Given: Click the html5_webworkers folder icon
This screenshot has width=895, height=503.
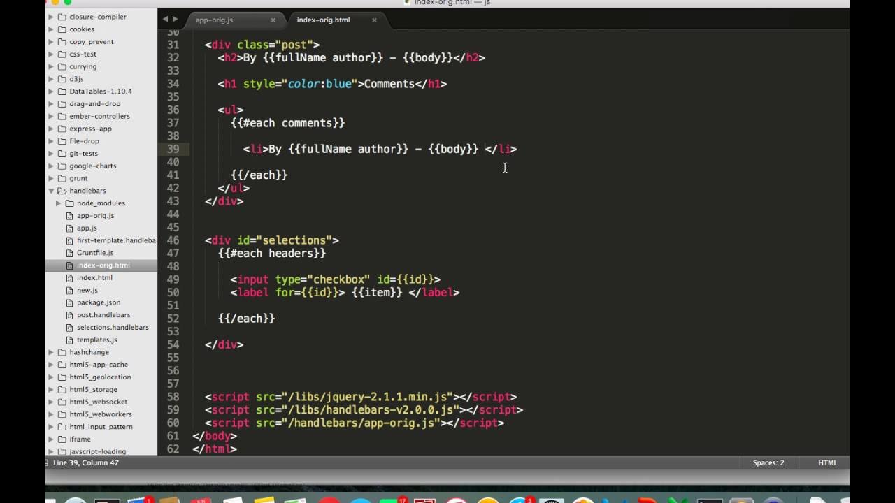Looking at the screenshot, I should pos(62,414).
